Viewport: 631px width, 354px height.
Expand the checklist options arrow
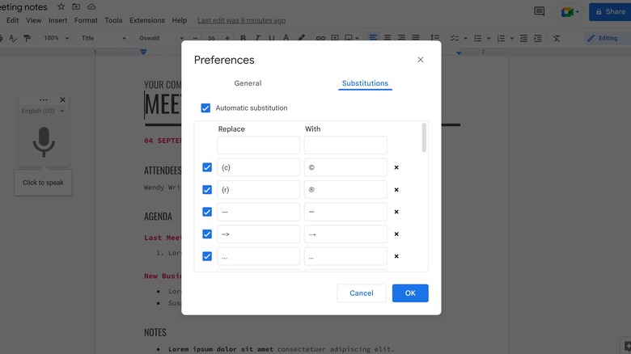(466, 39)
